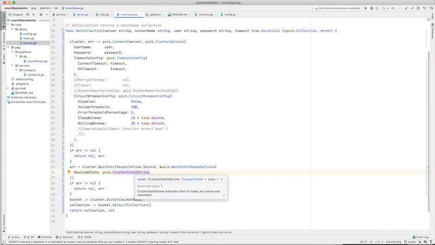Click the master Git branch widget
Viewport: 435px width, 245px height.
(410, 242)
